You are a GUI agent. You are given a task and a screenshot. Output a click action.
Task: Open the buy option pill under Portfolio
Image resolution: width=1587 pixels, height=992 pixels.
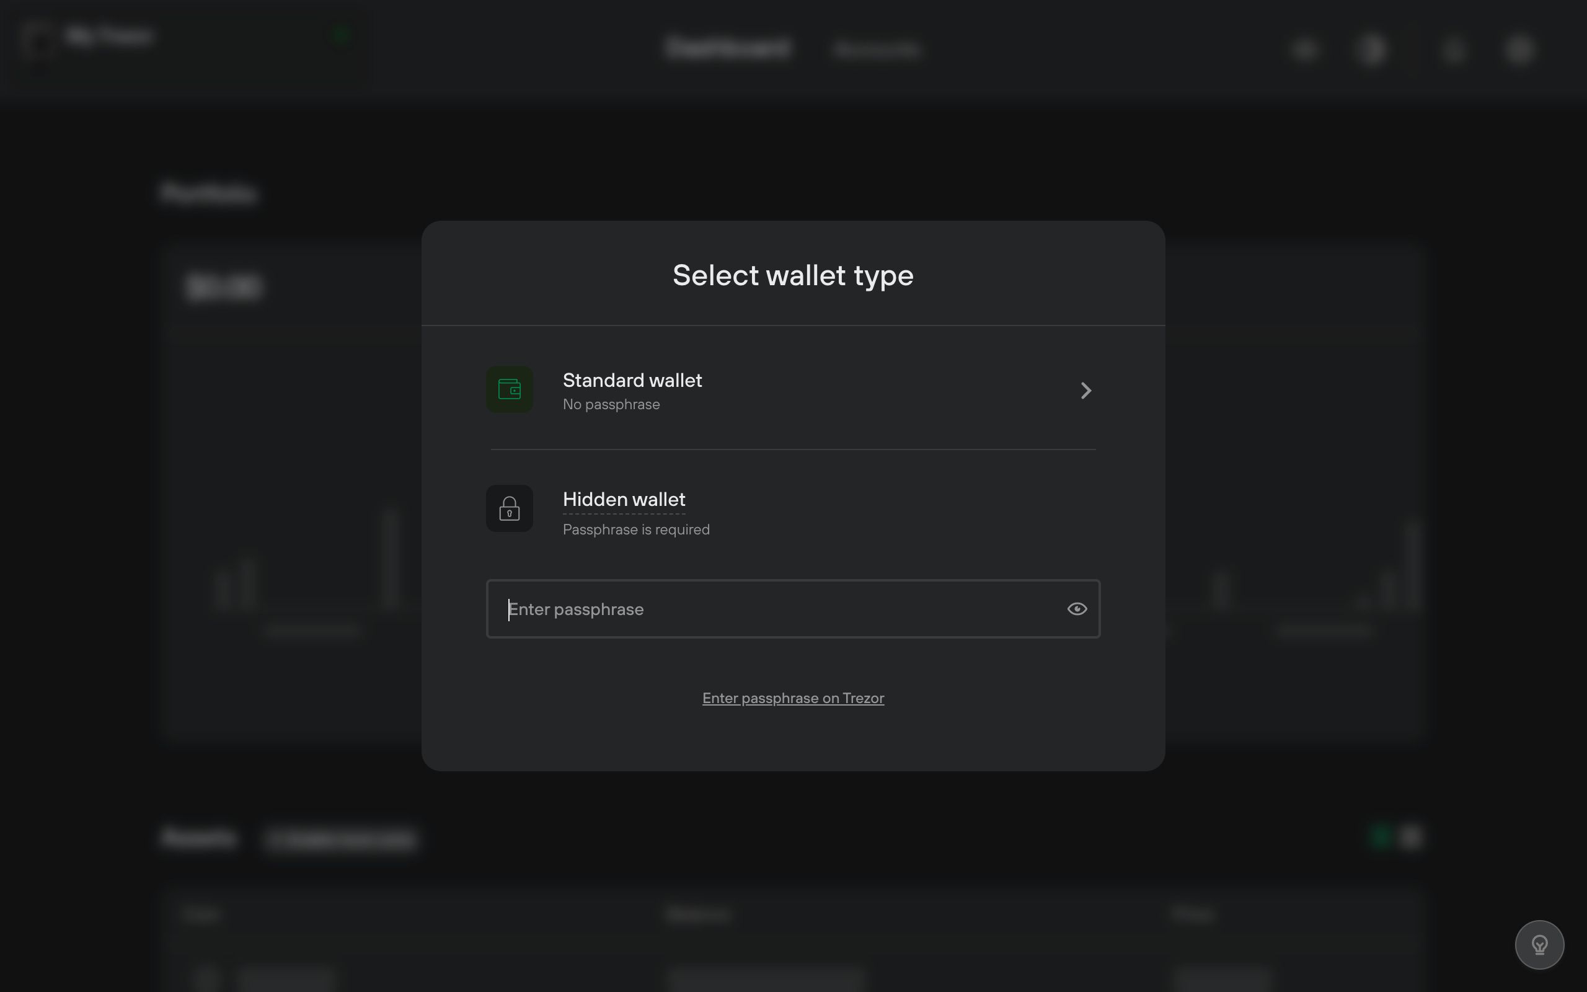[341, 838]
